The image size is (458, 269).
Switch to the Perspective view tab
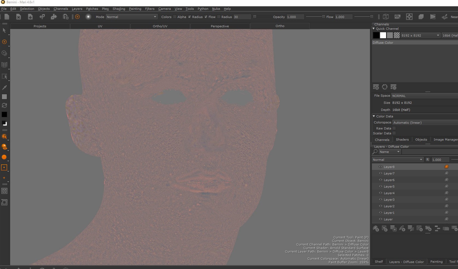(220, 26)
